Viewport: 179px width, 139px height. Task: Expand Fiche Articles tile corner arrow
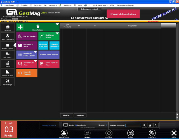click(57, 25)
